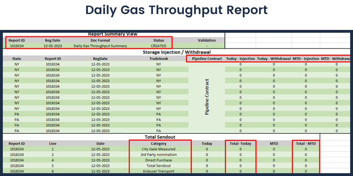Select the Report Summary View heading
This screenshot has width=353, height=176.
113,34
